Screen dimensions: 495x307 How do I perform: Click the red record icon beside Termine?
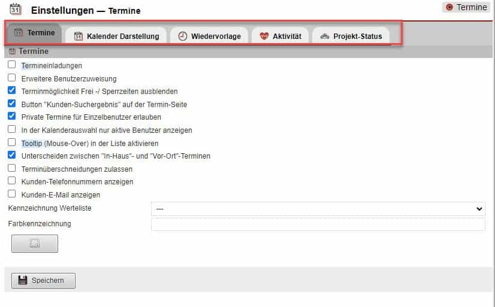[449, 8]
